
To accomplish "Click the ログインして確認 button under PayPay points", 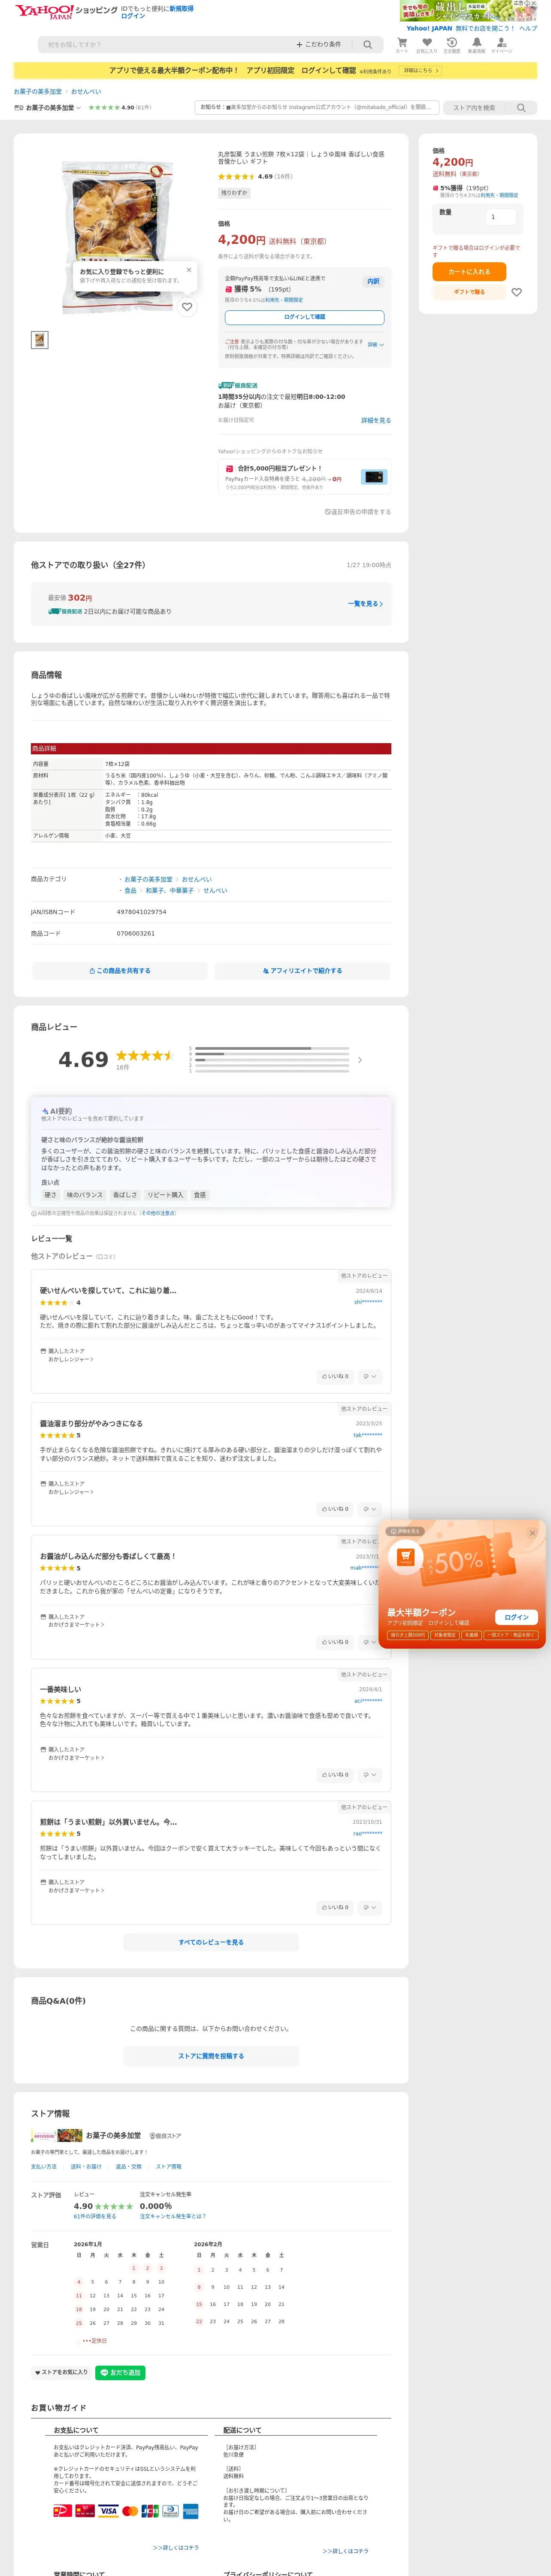I will [x=304, y=317].
